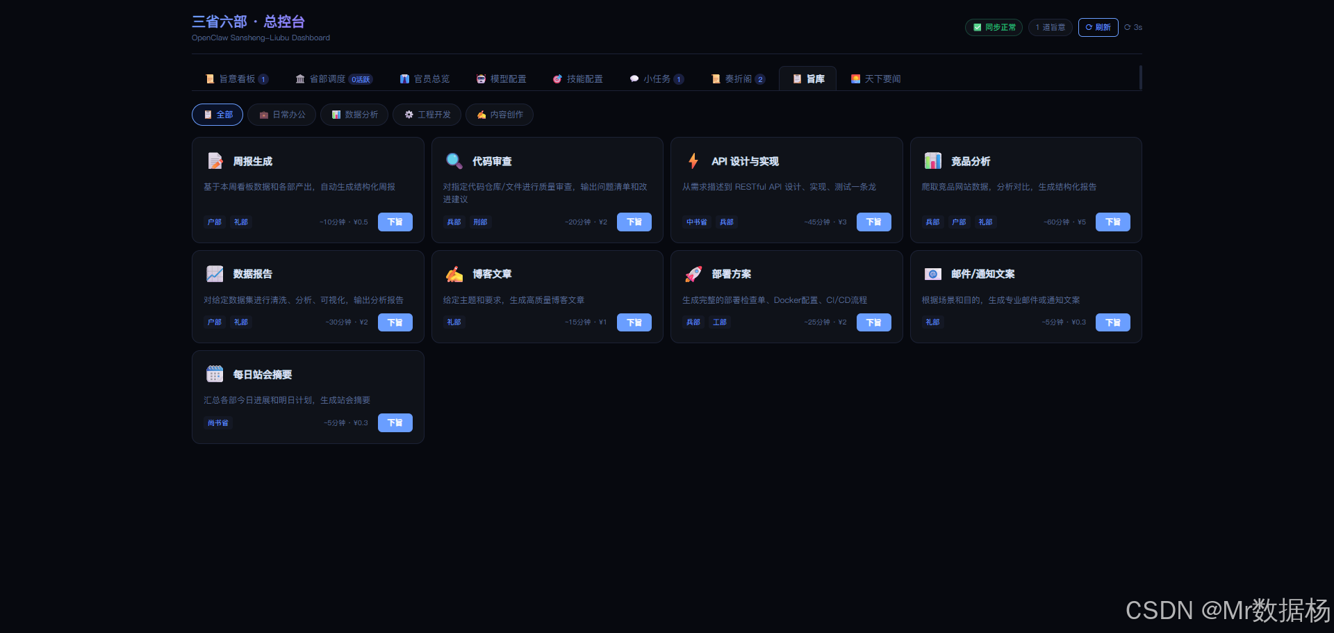Click the 三省六部 · 总控台 title
The image size is (1334, 633).
click(248, 22)
